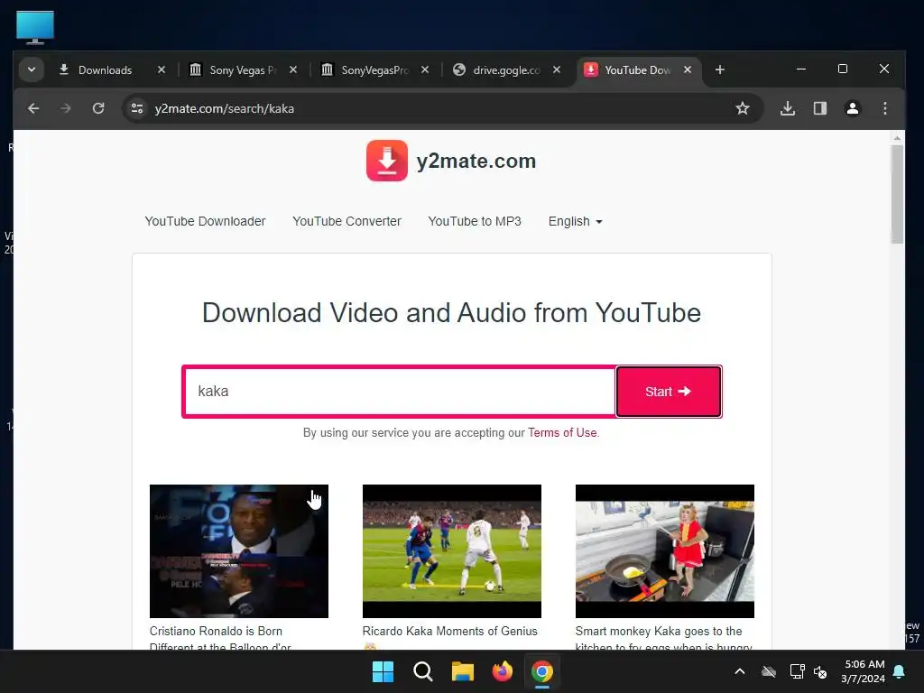Show hidden system tray icons
This screenshot has height=693, width=924.
(740, 671)
